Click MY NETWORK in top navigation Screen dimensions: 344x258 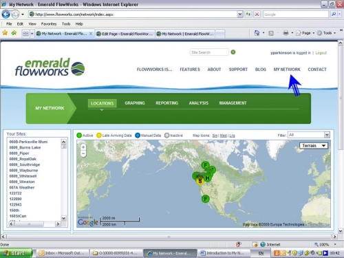pos(287,69)
